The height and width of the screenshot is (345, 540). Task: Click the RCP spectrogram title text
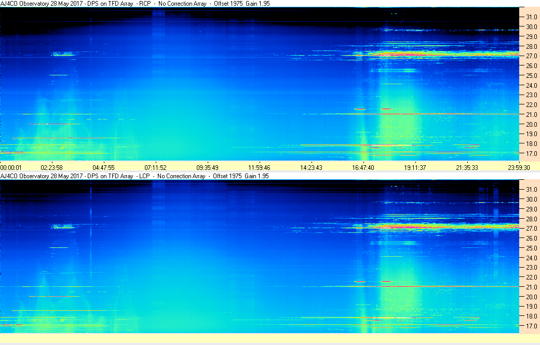tap(135, 4)
